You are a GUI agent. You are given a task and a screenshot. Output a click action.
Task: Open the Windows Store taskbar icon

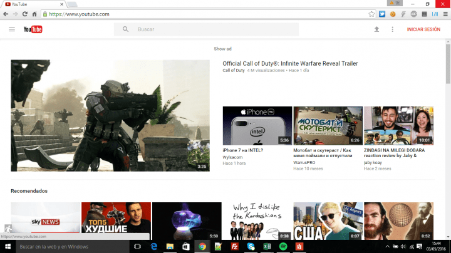pyautogui.click(x=186, y=246)
